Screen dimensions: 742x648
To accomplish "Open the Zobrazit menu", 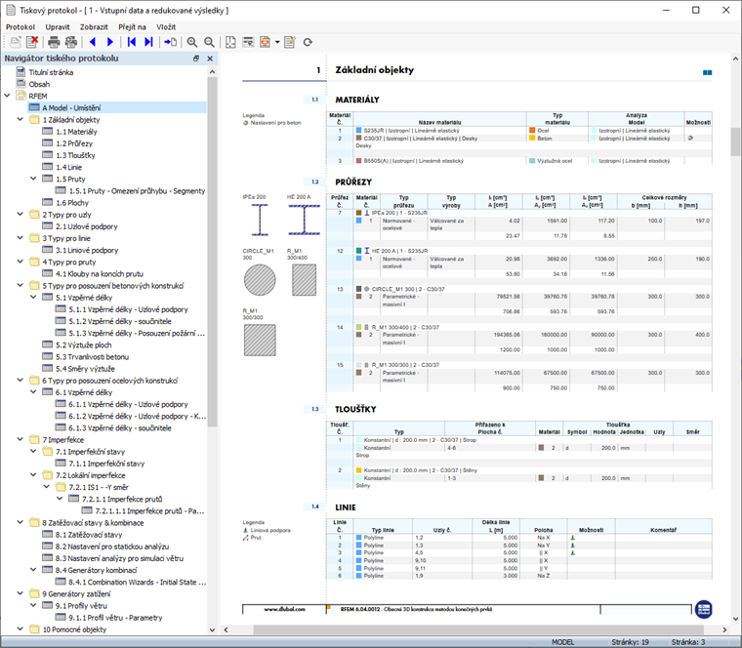I will 95,26.
